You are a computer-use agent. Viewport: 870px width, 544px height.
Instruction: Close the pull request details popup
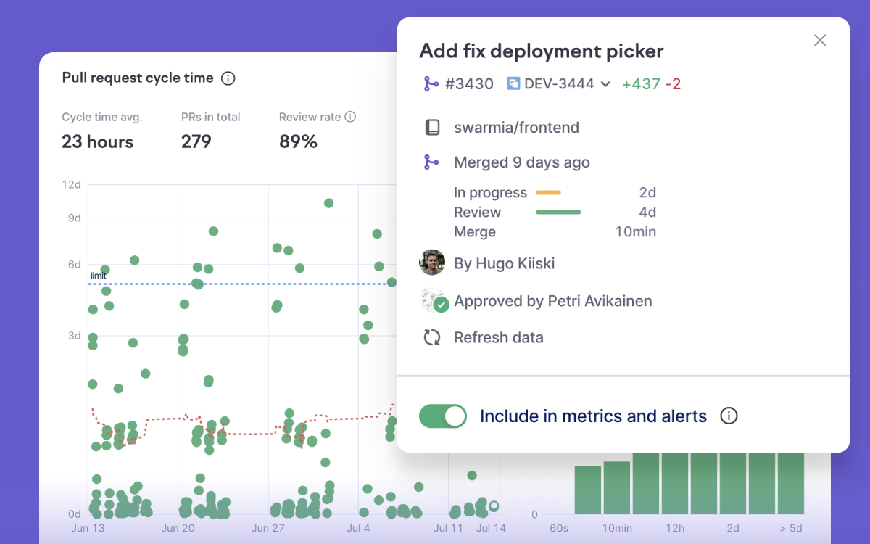tap(820, 41)
